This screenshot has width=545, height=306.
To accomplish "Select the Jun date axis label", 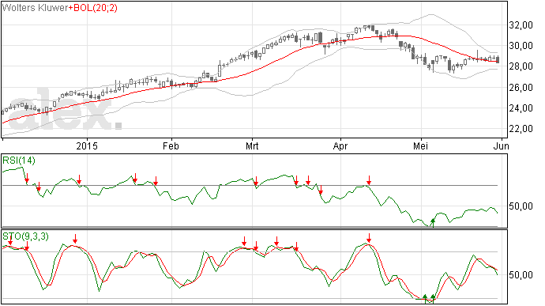I will pyautogui.click(x=502, y=145).
